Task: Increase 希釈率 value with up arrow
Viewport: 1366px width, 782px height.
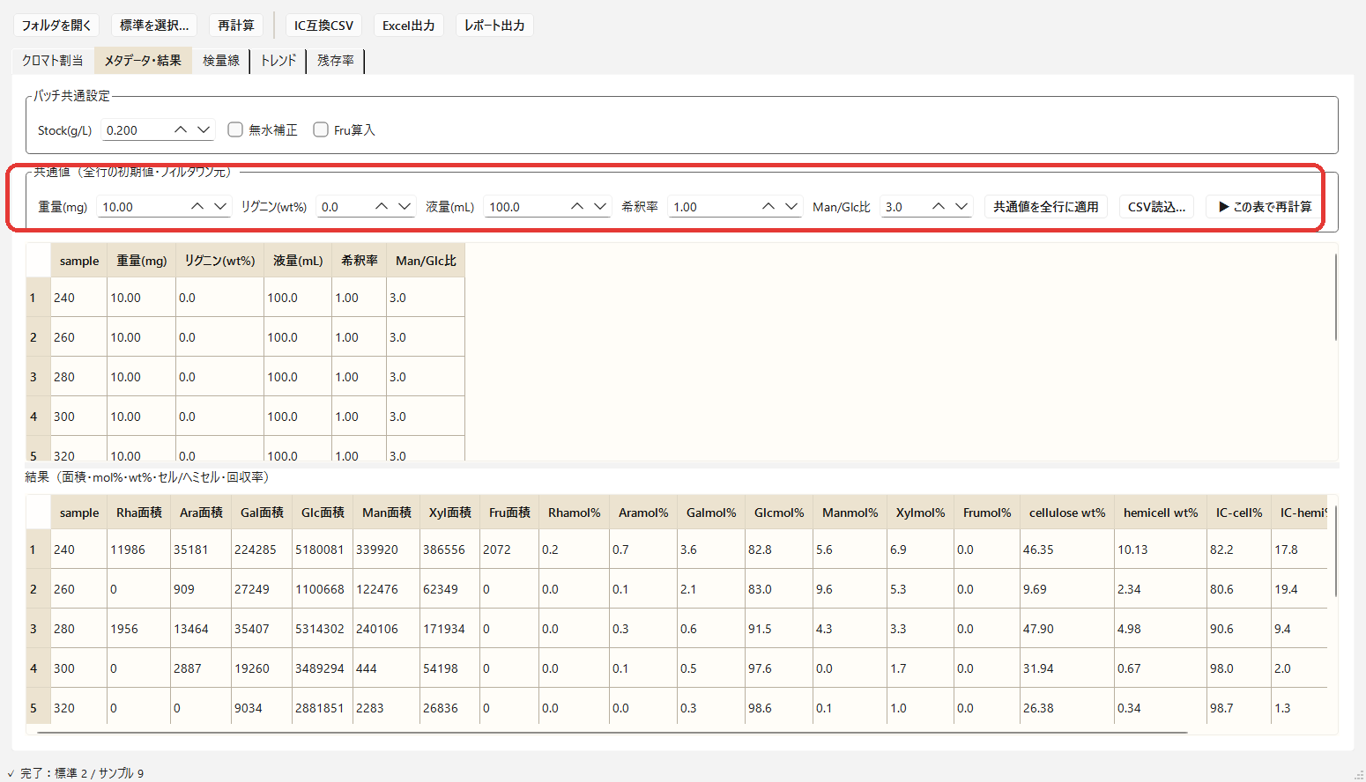Action: coord(768,207)
